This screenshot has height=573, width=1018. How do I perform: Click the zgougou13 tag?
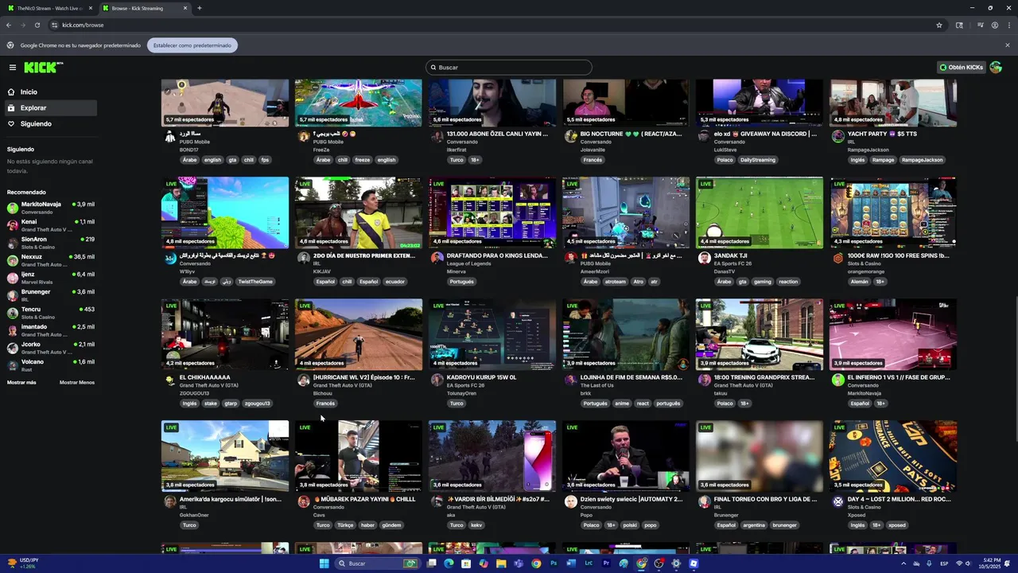click(258, 403)
